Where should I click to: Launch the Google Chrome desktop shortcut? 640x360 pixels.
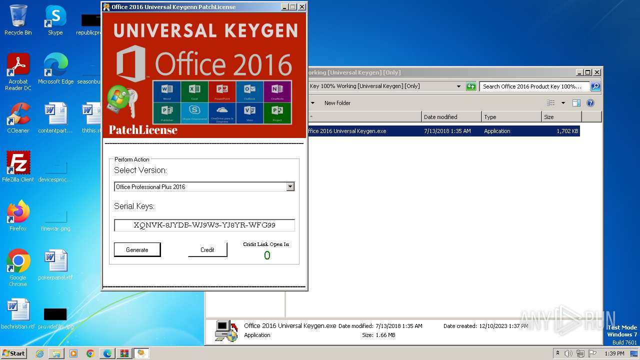tap(18, 268)
